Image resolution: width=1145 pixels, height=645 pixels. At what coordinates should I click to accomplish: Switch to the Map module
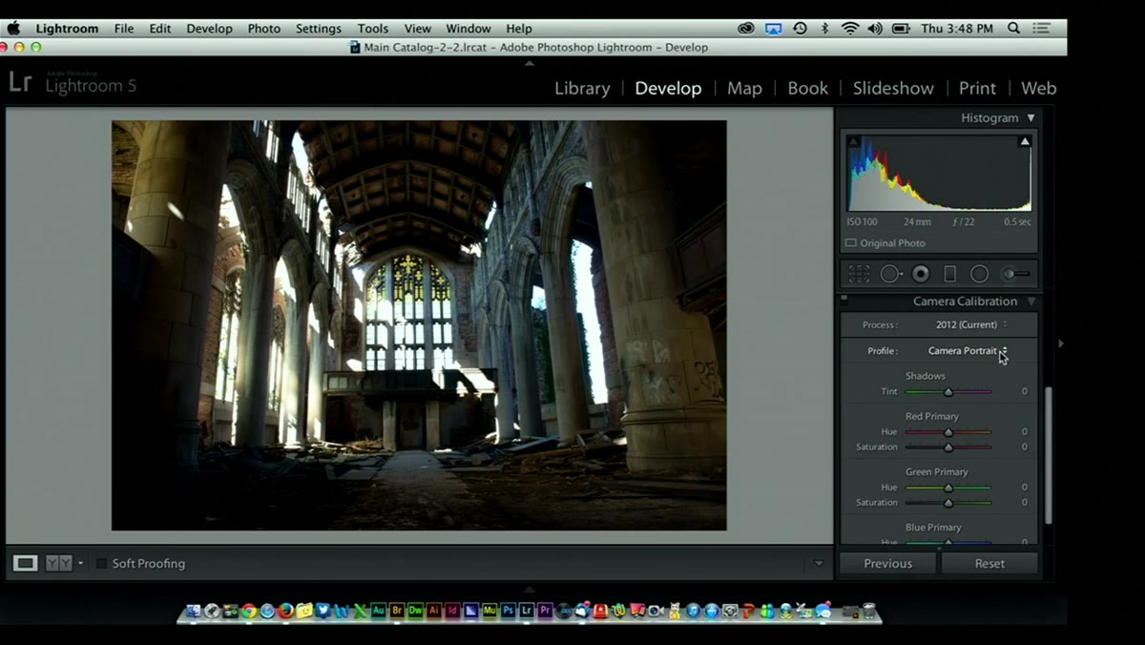(x=744, y=88)
